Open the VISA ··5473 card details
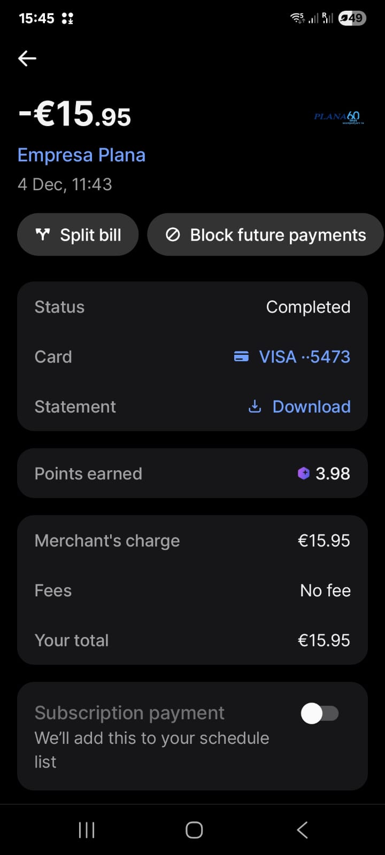385x855 pixels. point(304,356)
